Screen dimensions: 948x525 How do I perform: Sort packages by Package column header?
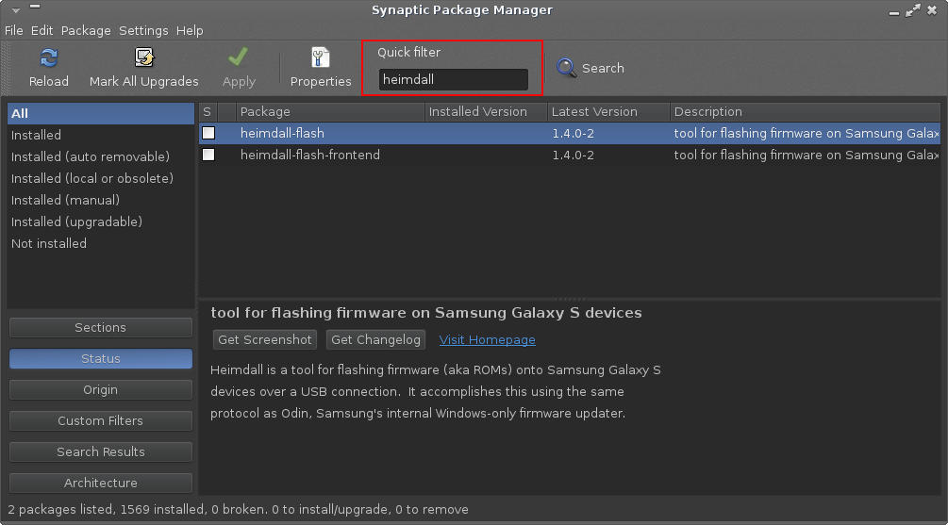pyautogui.click(x=330, y=112)
